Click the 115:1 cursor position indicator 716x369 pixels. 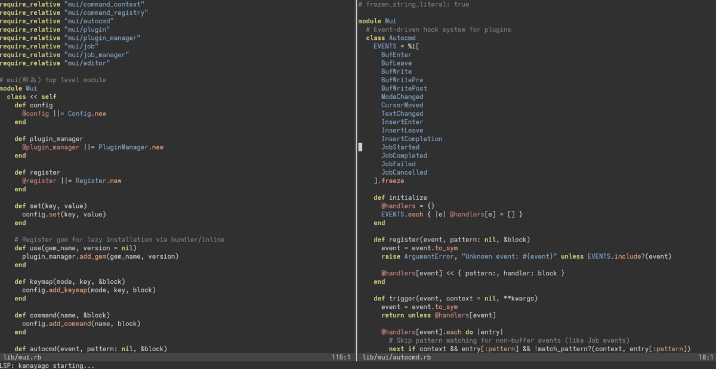click(x=341, y=358)
